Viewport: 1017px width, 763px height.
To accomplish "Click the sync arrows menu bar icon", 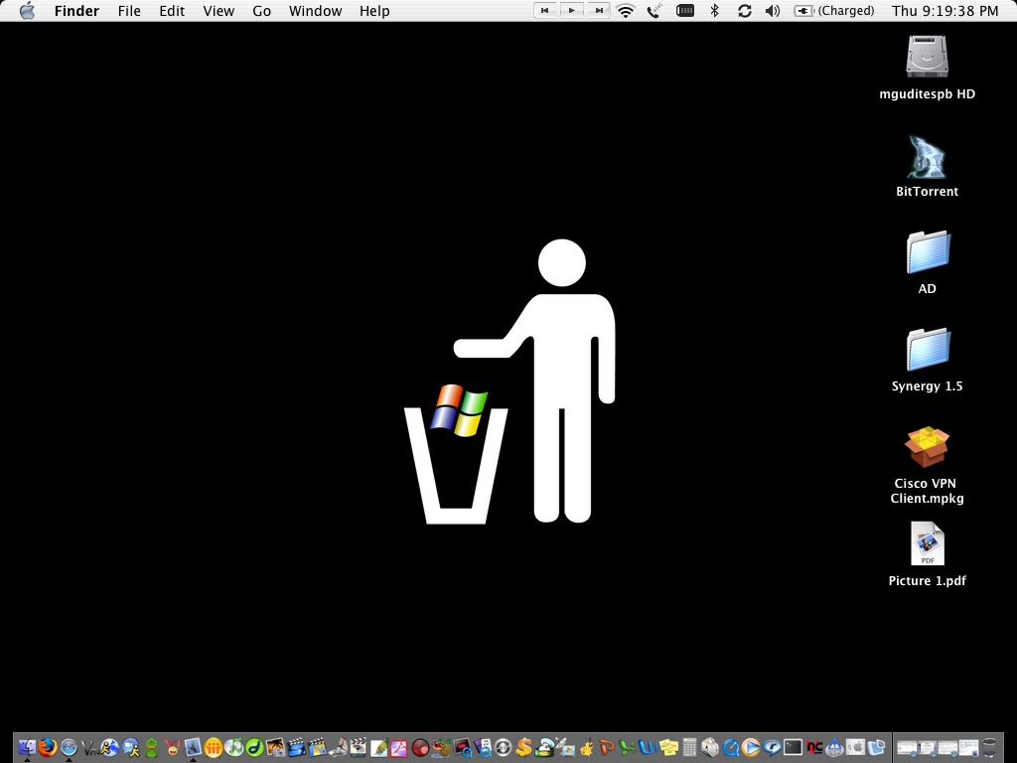I will (x=745, y=10).
